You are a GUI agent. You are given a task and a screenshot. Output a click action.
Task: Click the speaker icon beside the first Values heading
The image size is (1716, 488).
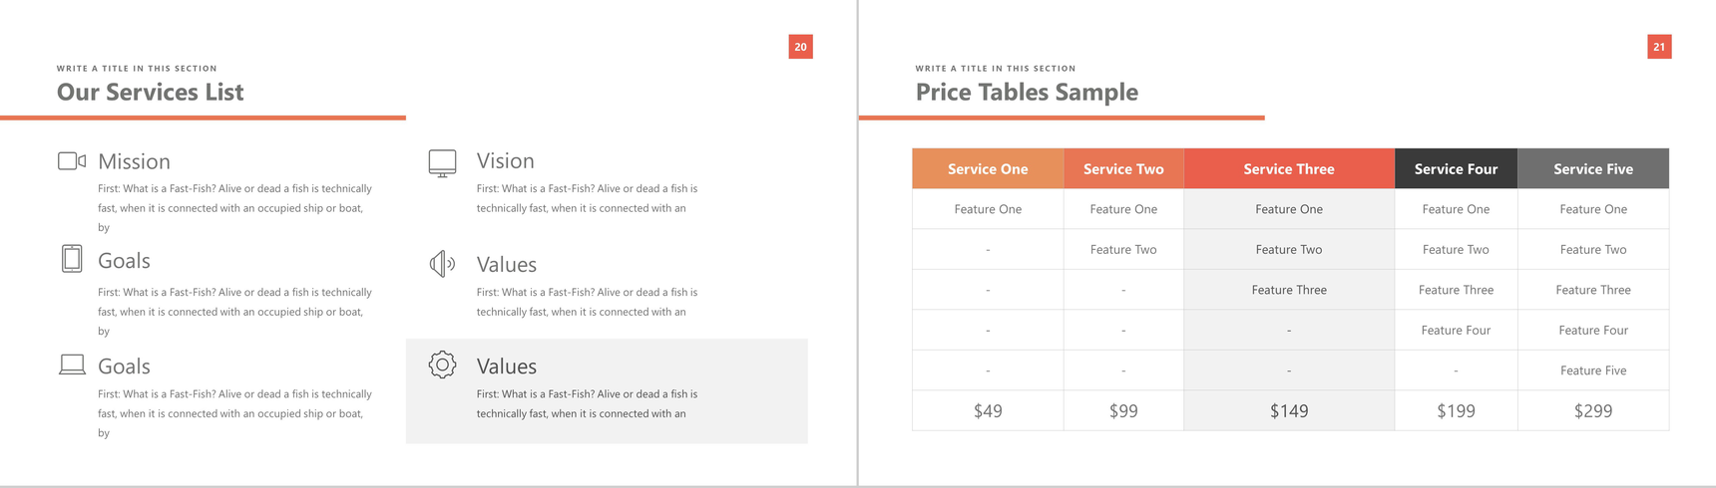[x=443, y=264]
